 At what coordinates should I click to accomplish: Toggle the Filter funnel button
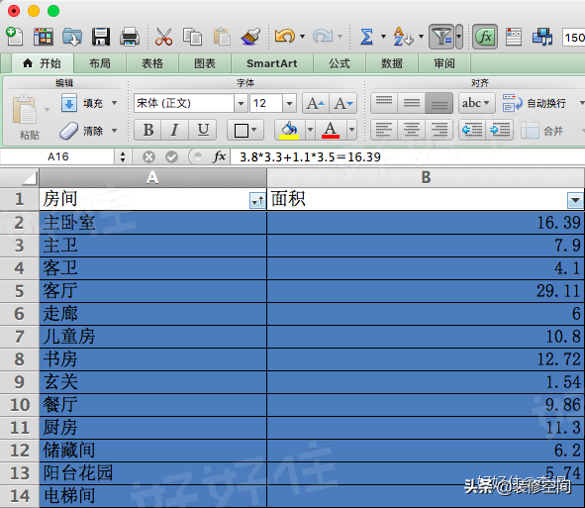(x=441, y=37)
